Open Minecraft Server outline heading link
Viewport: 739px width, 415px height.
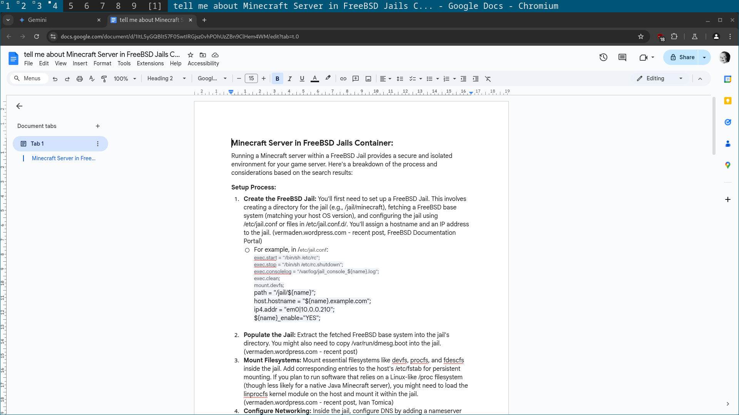64,158
